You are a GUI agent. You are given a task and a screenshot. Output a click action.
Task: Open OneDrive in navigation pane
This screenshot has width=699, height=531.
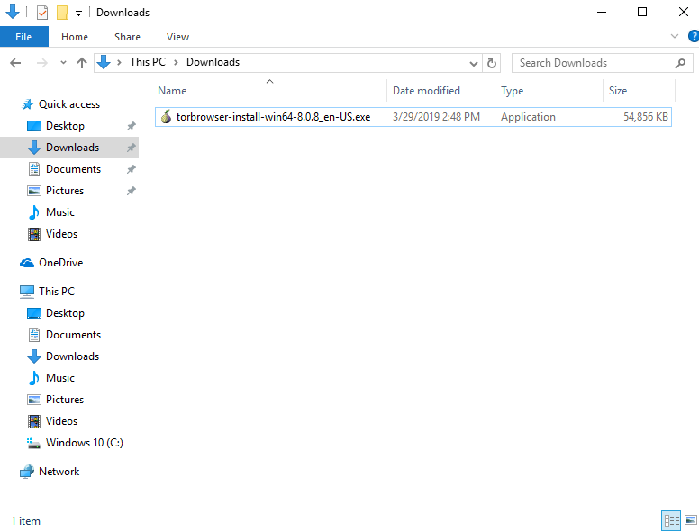pyautogui.click(x=60, y=263)
